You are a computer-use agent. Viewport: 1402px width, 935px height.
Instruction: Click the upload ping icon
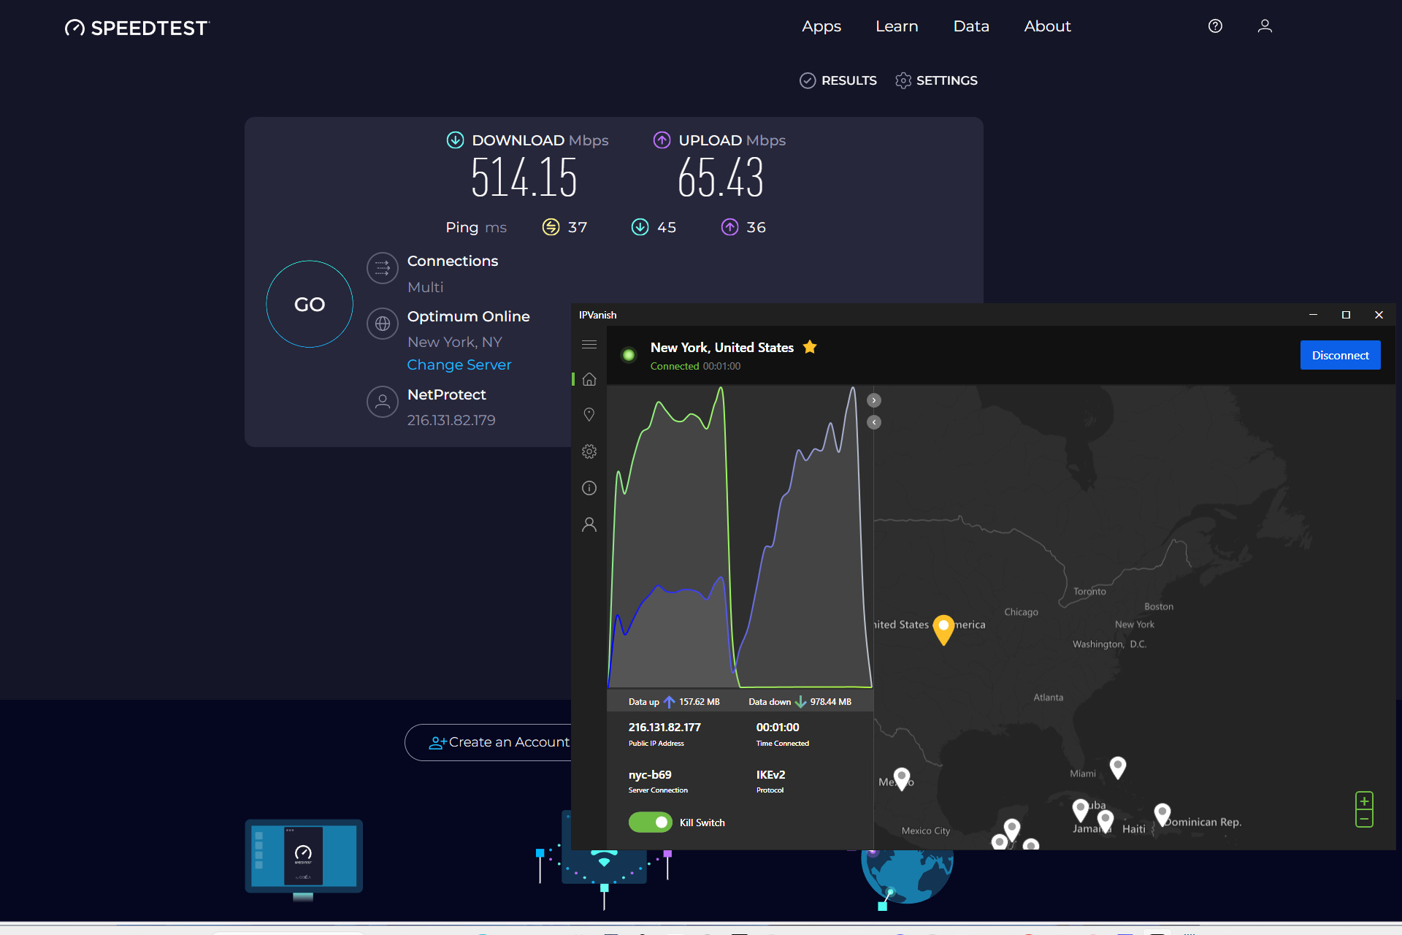pos(729,227)
